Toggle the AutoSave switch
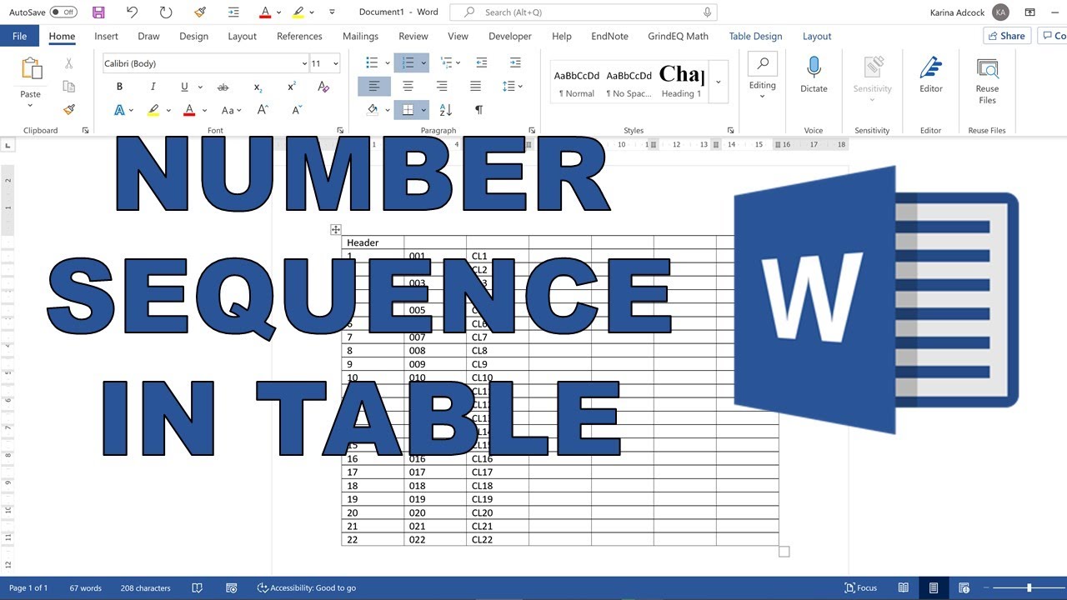Viewport: 1067px width, 600px height. click(63, 12)
